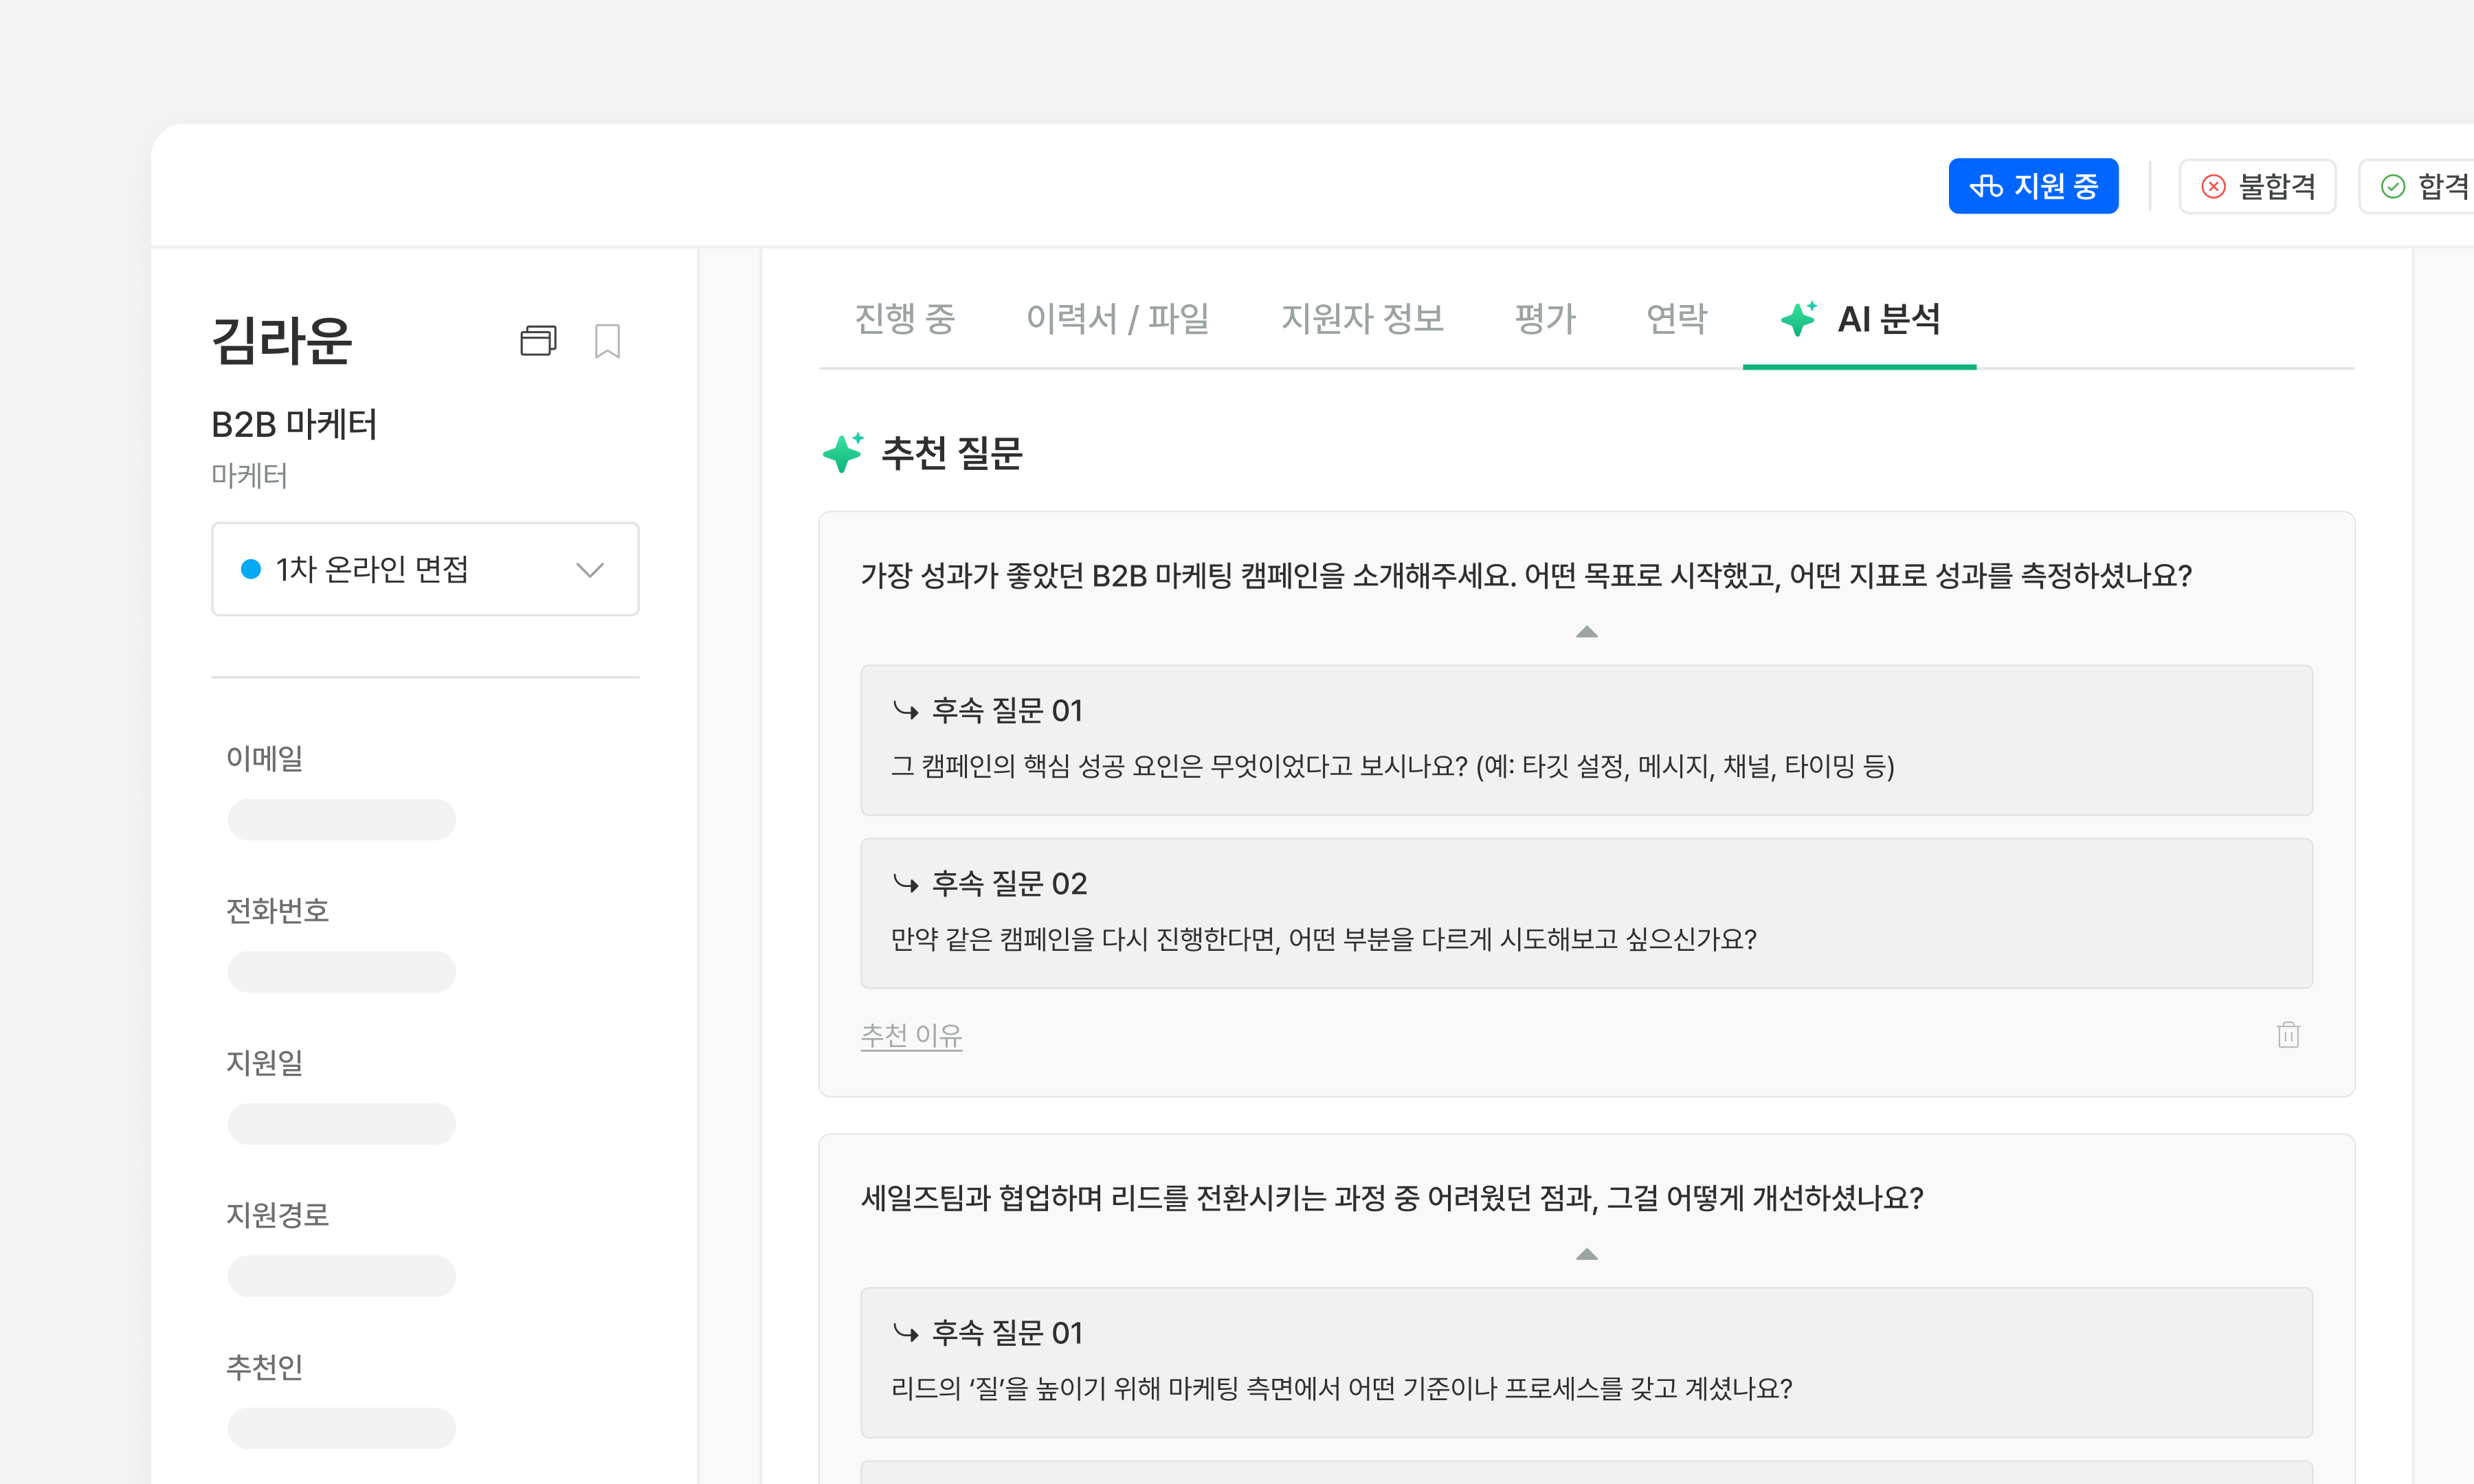
Task: Collapse follow-ups under 세일즈팀 협업 question
Action: (x=1586, y=1254)
